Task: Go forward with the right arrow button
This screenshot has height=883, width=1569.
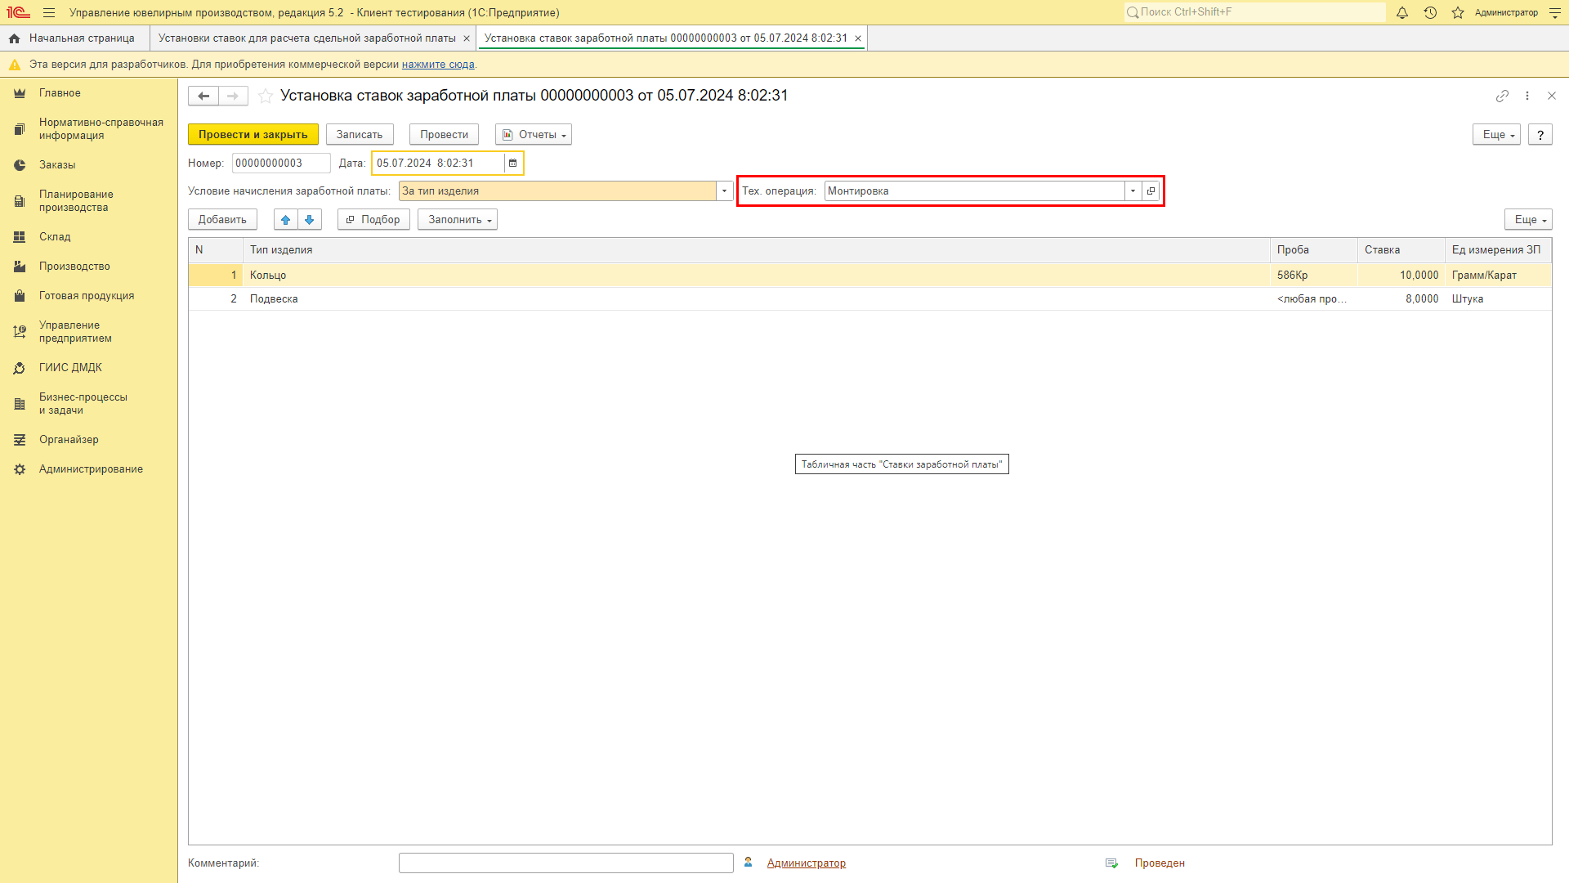Action: [233, 96]
